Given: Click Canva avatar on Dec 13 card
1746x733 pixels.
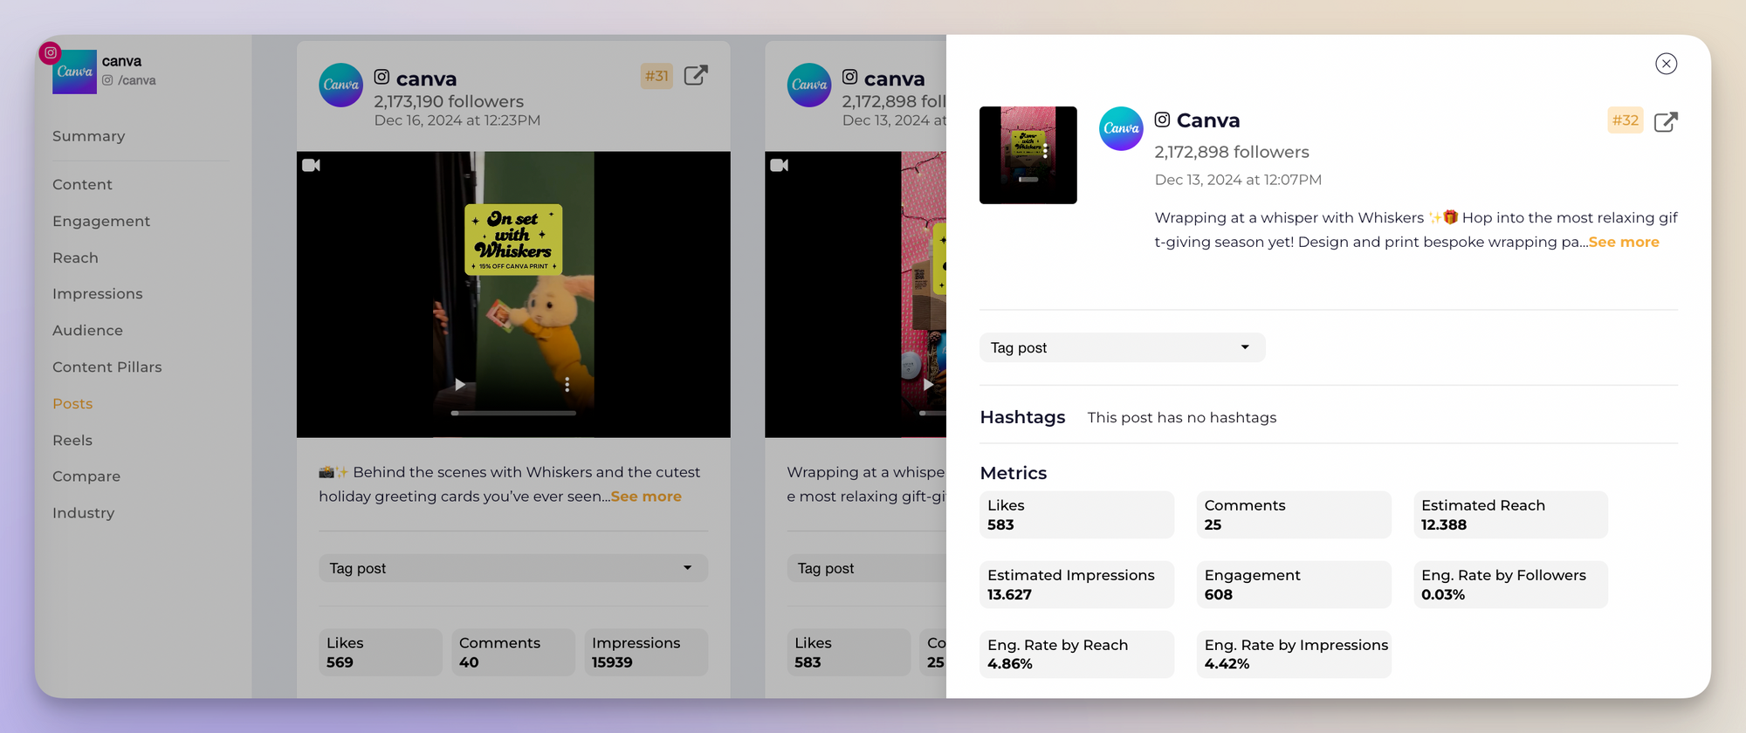Looking at the screenshot, I should point(809,85).
